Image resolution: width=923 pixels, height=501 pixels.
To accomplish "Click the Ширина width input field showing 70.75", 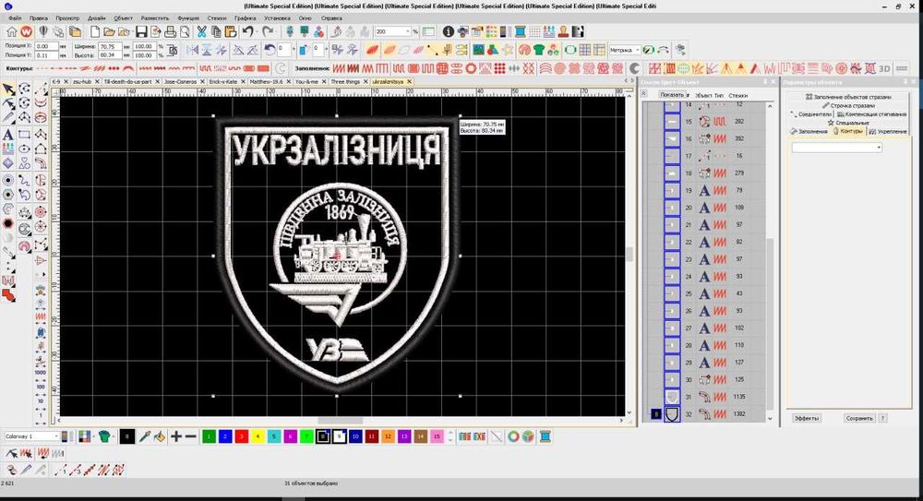I will (x=110, y=46).
